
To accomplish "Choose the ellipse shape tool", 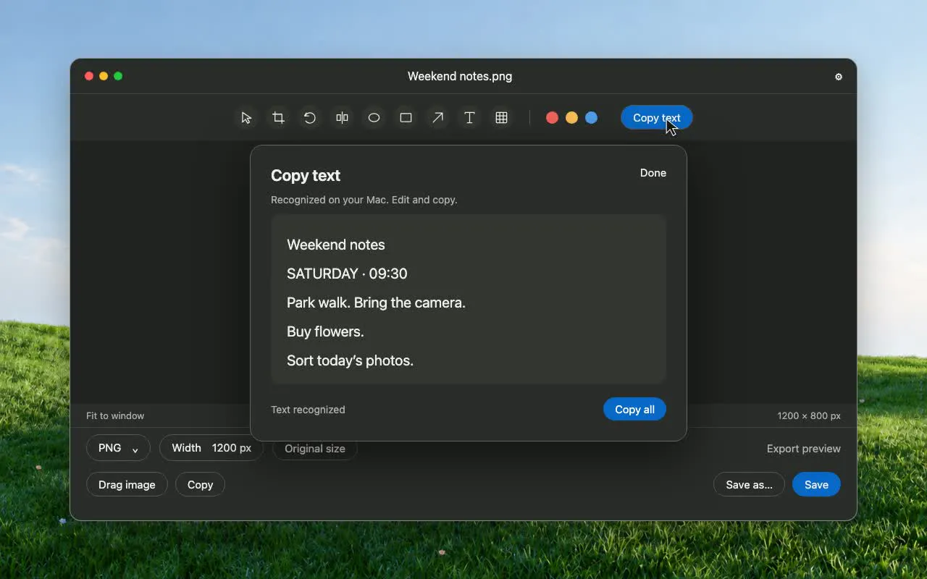I will 374,118.
